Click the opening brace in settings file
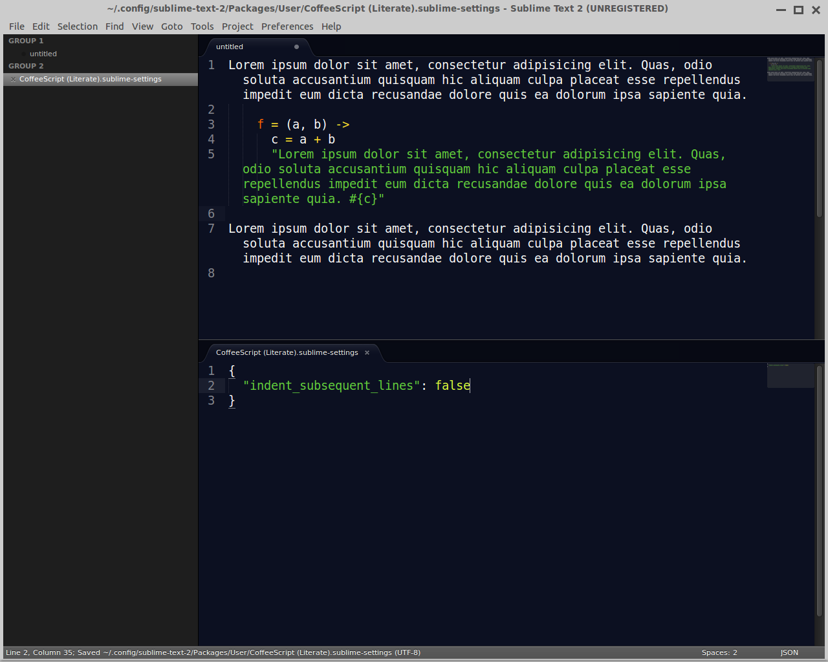This screenshot has width=828, height=662. click(232, 371)
